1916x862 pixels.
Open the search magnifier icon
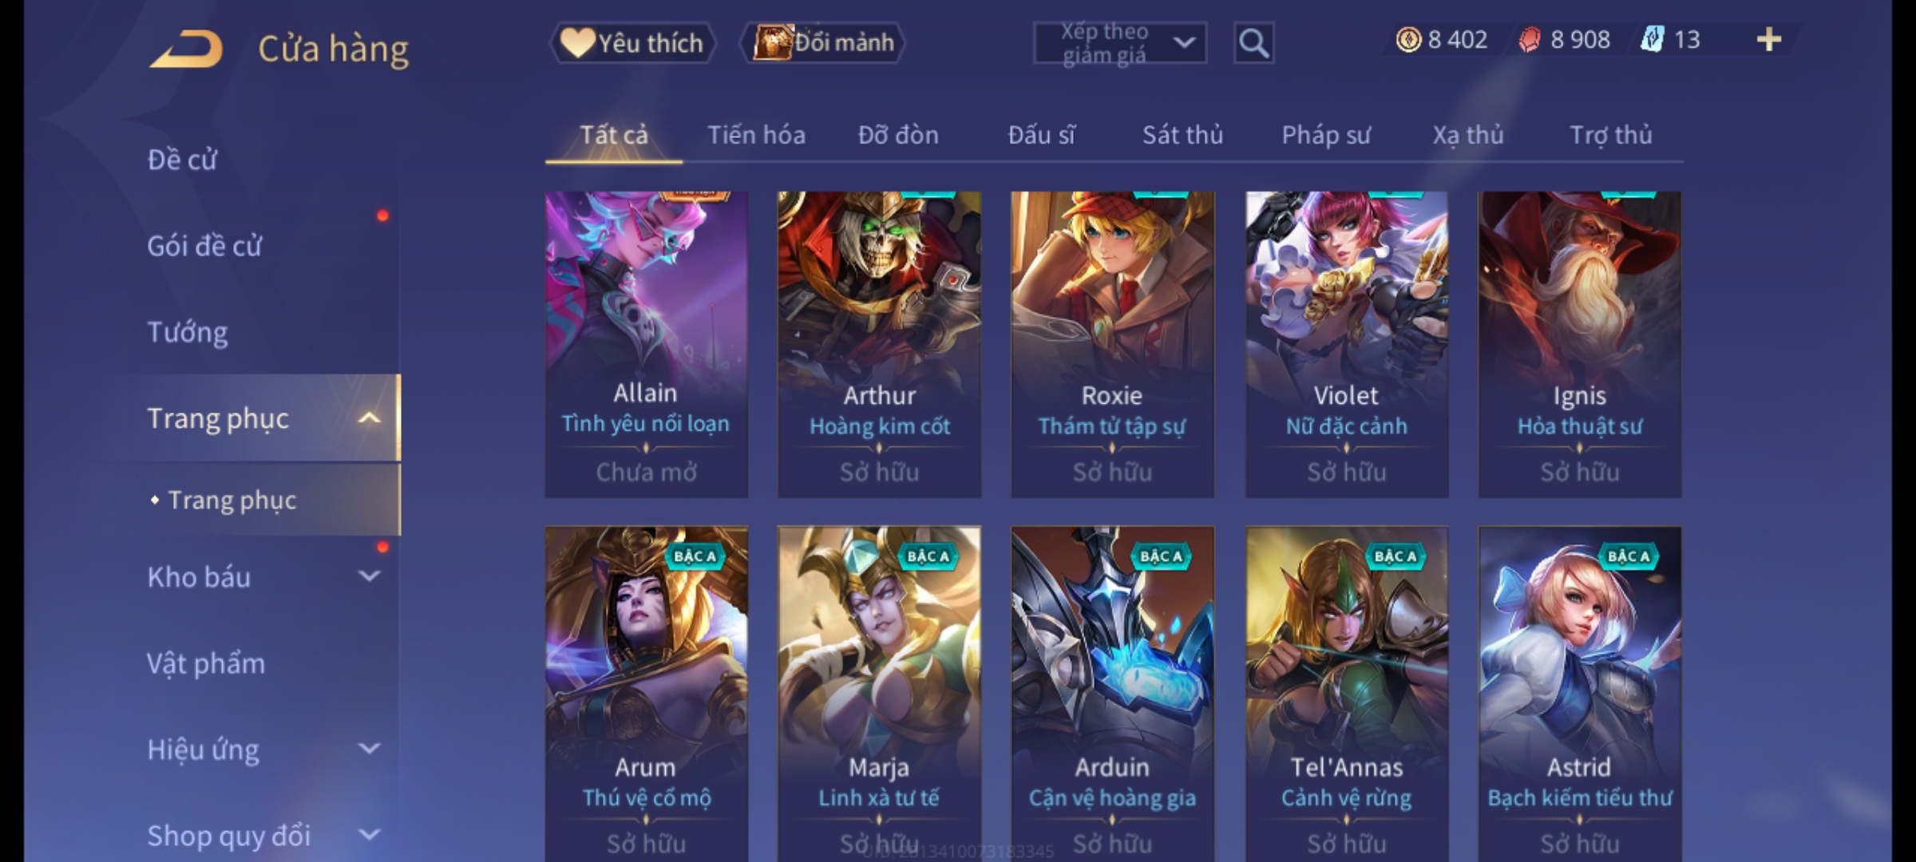click(x=1253, y=43)
